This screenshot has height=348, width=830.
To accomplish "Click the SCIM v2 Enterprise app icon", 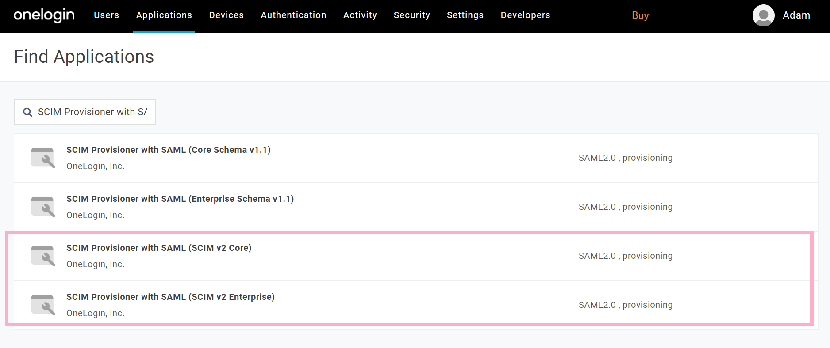I will click(43, 305).
